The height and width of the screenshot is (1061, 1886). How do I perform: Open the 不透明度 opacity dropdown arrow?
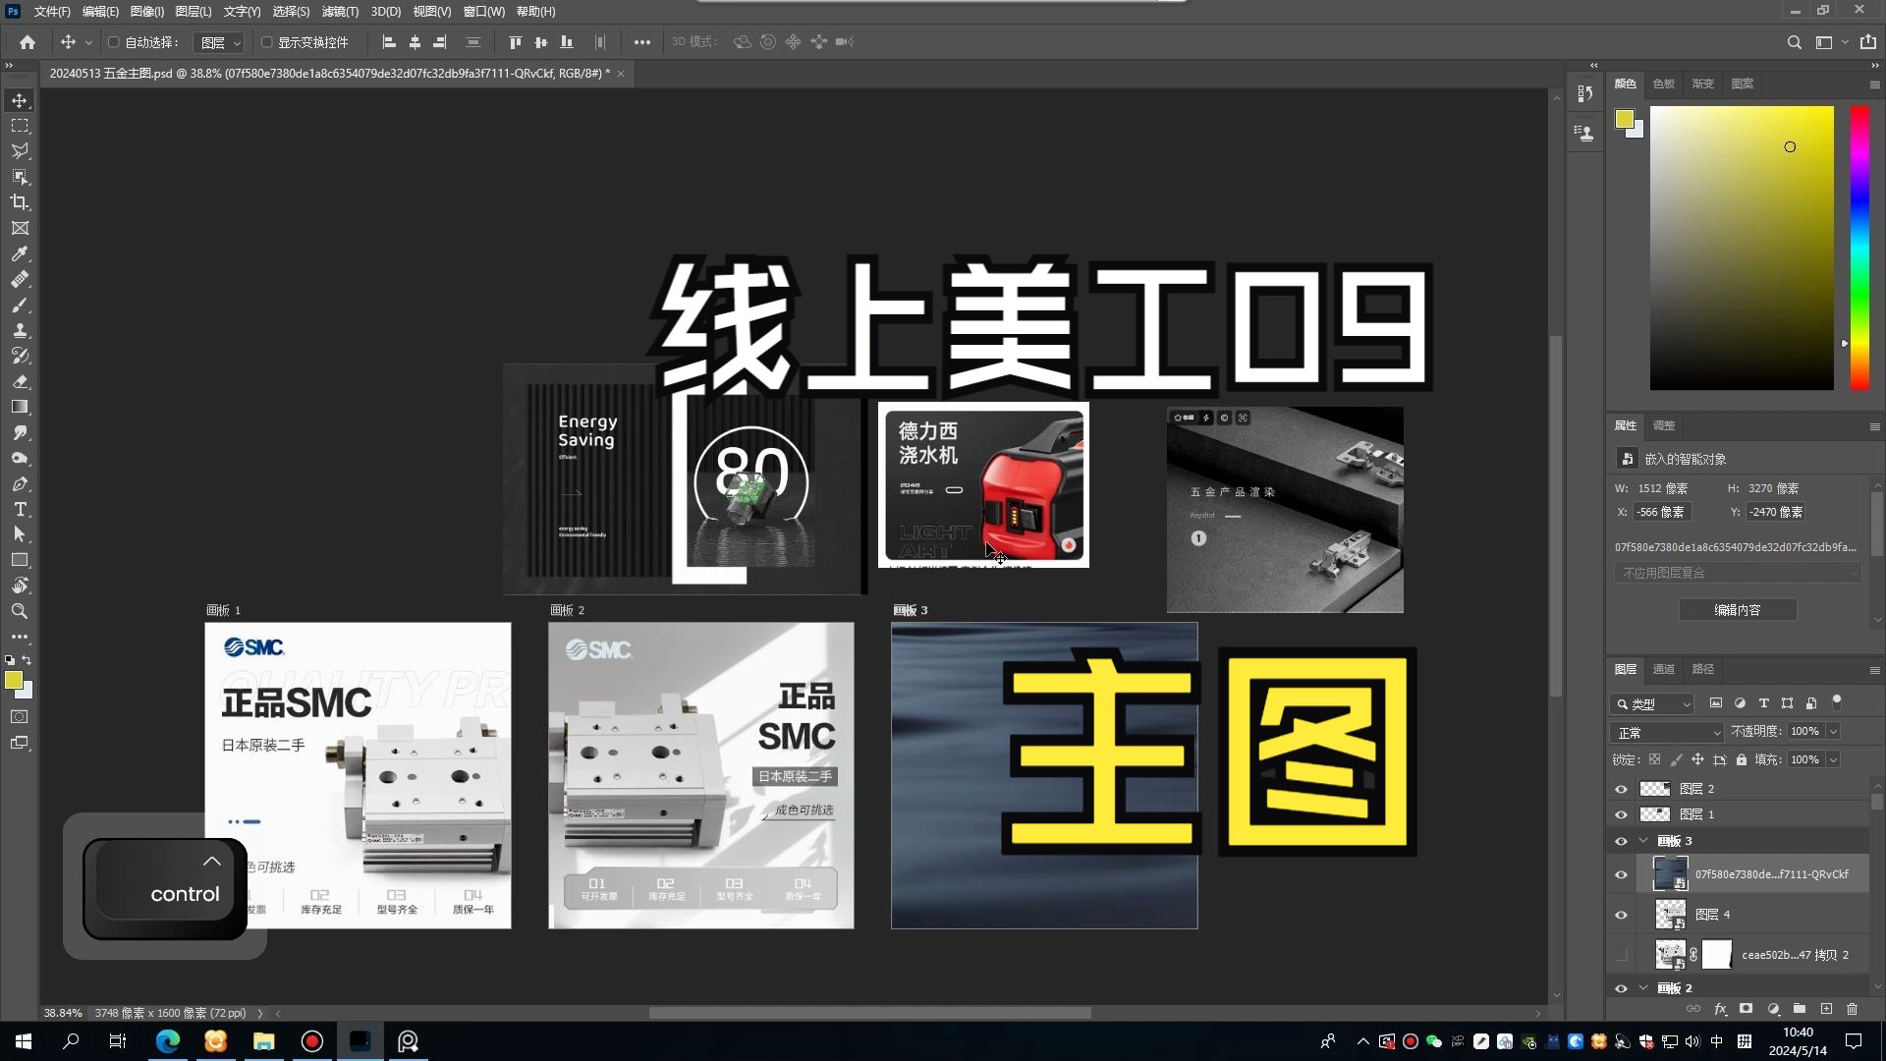1833,732
